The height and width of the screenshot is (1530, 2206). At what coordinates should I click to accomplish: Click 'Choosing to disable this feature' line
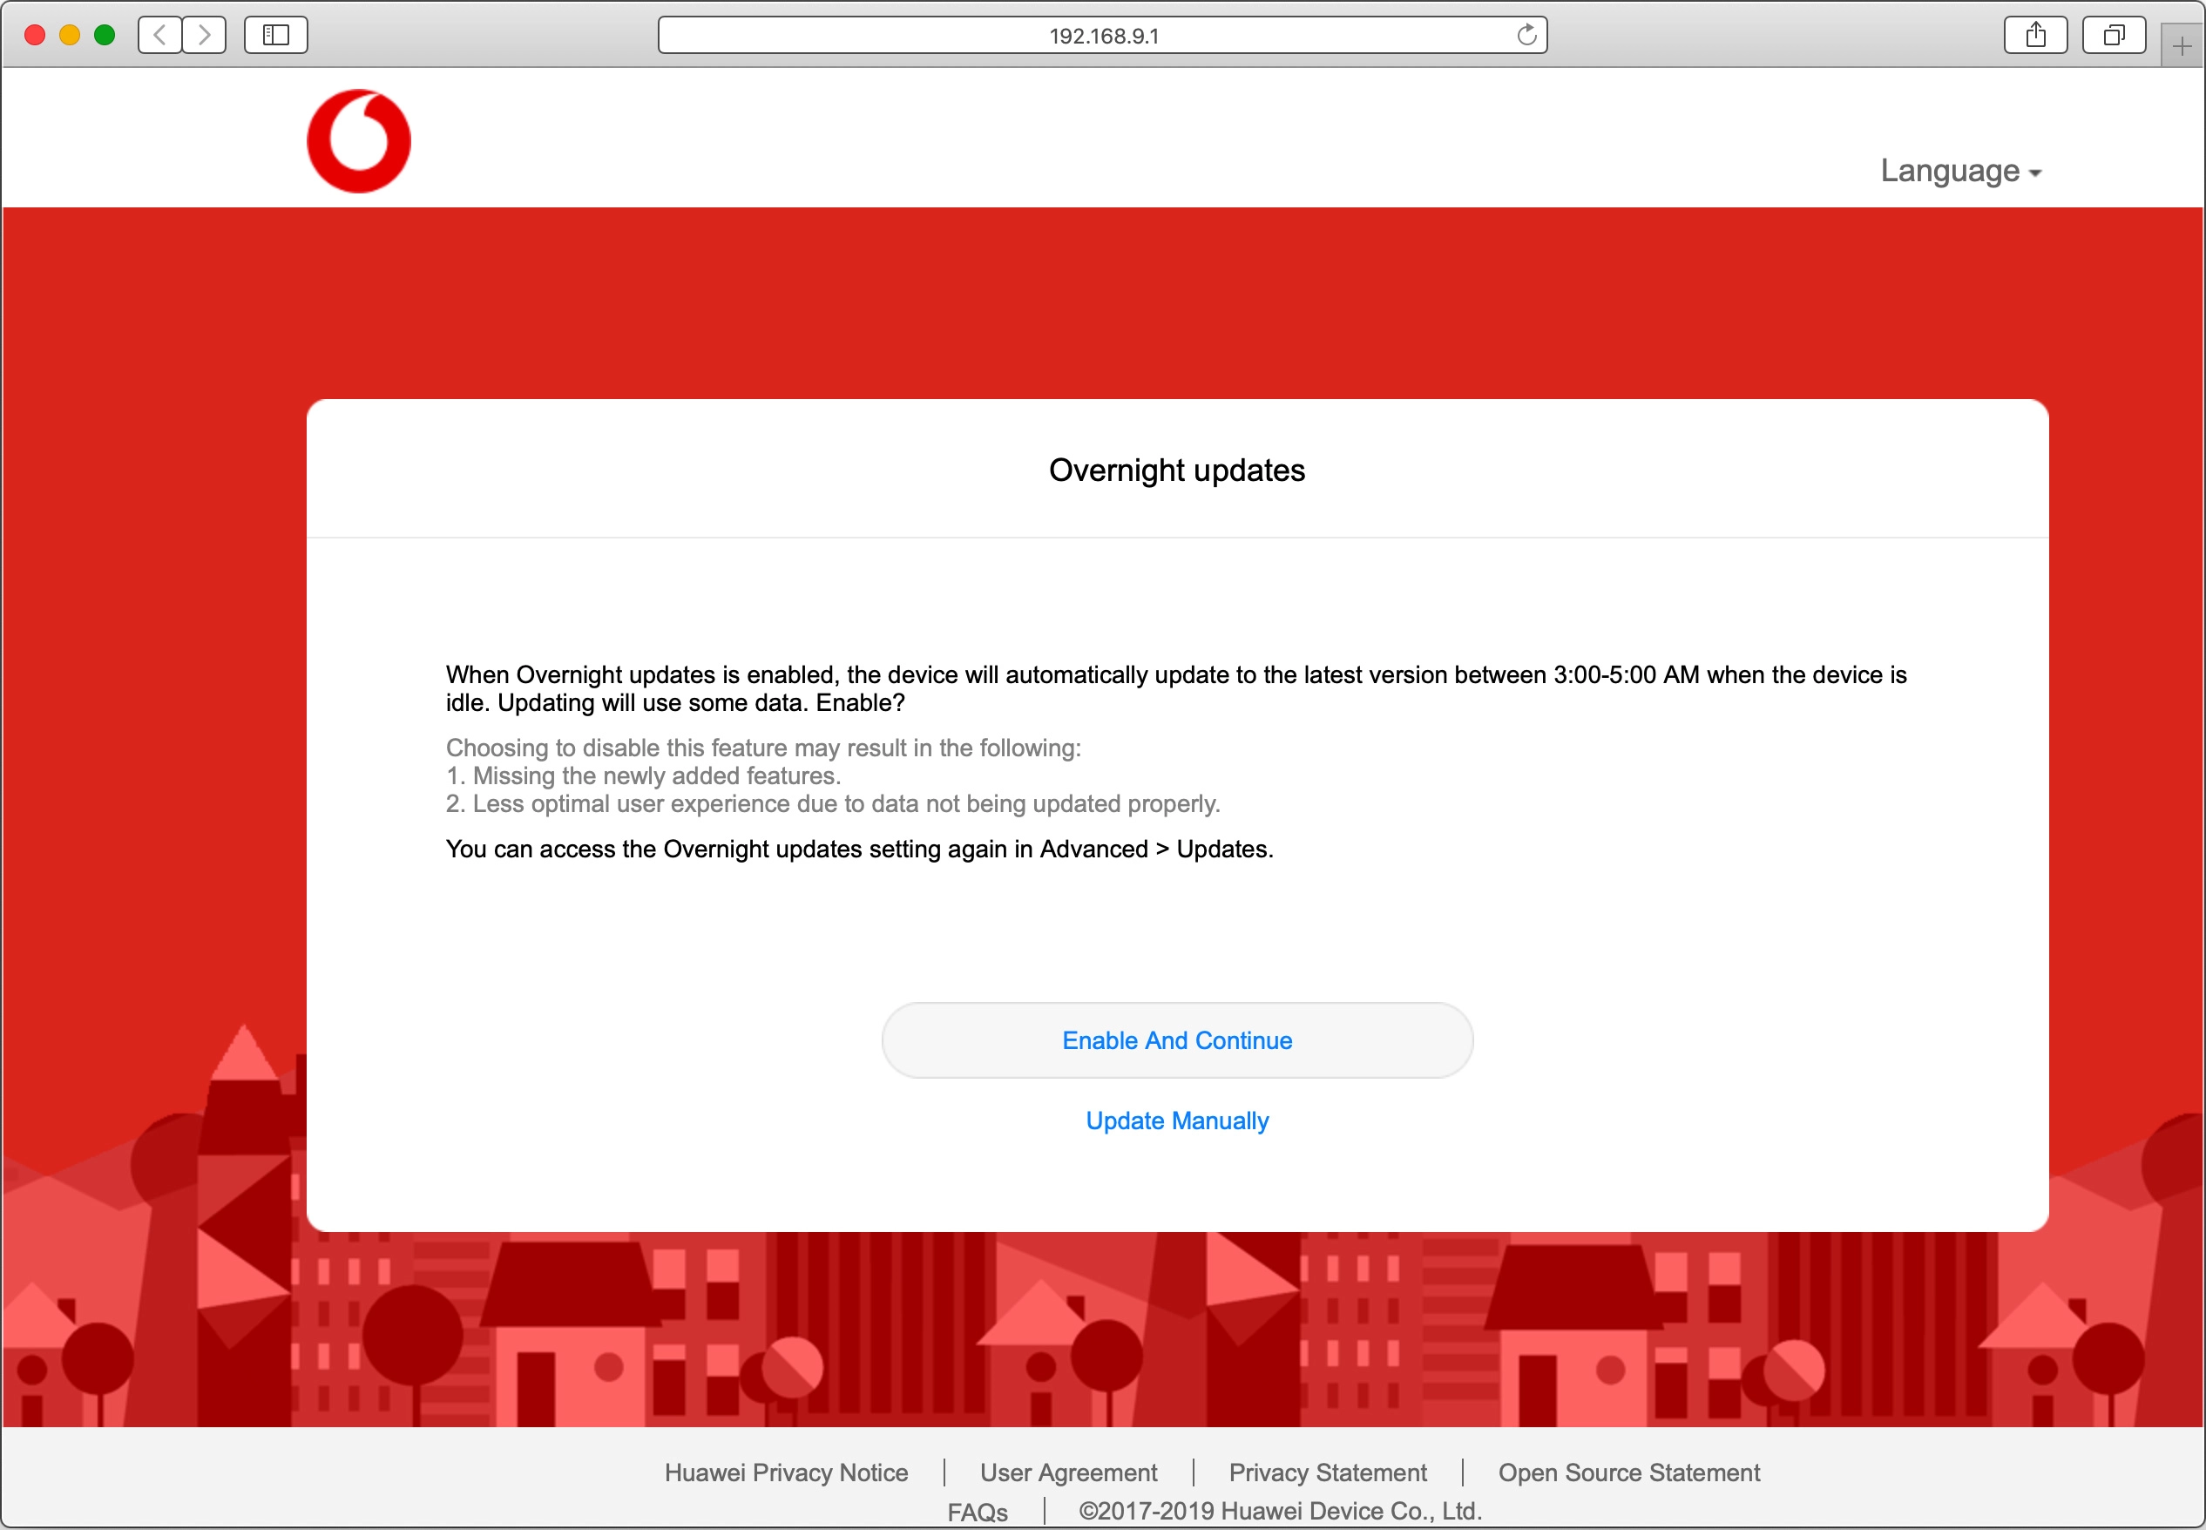tap(764, 748)
